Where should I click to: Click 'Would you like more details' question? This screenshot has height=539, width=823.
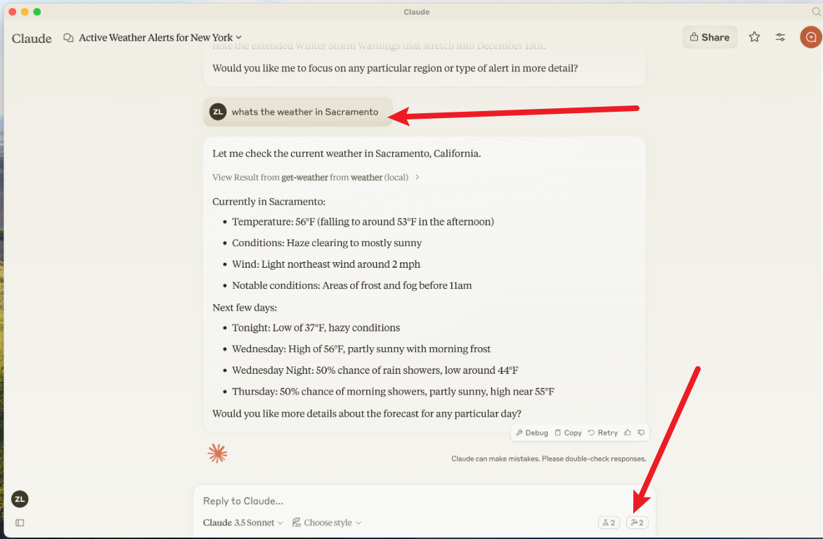pyautogui.click(x=366, y=414)
